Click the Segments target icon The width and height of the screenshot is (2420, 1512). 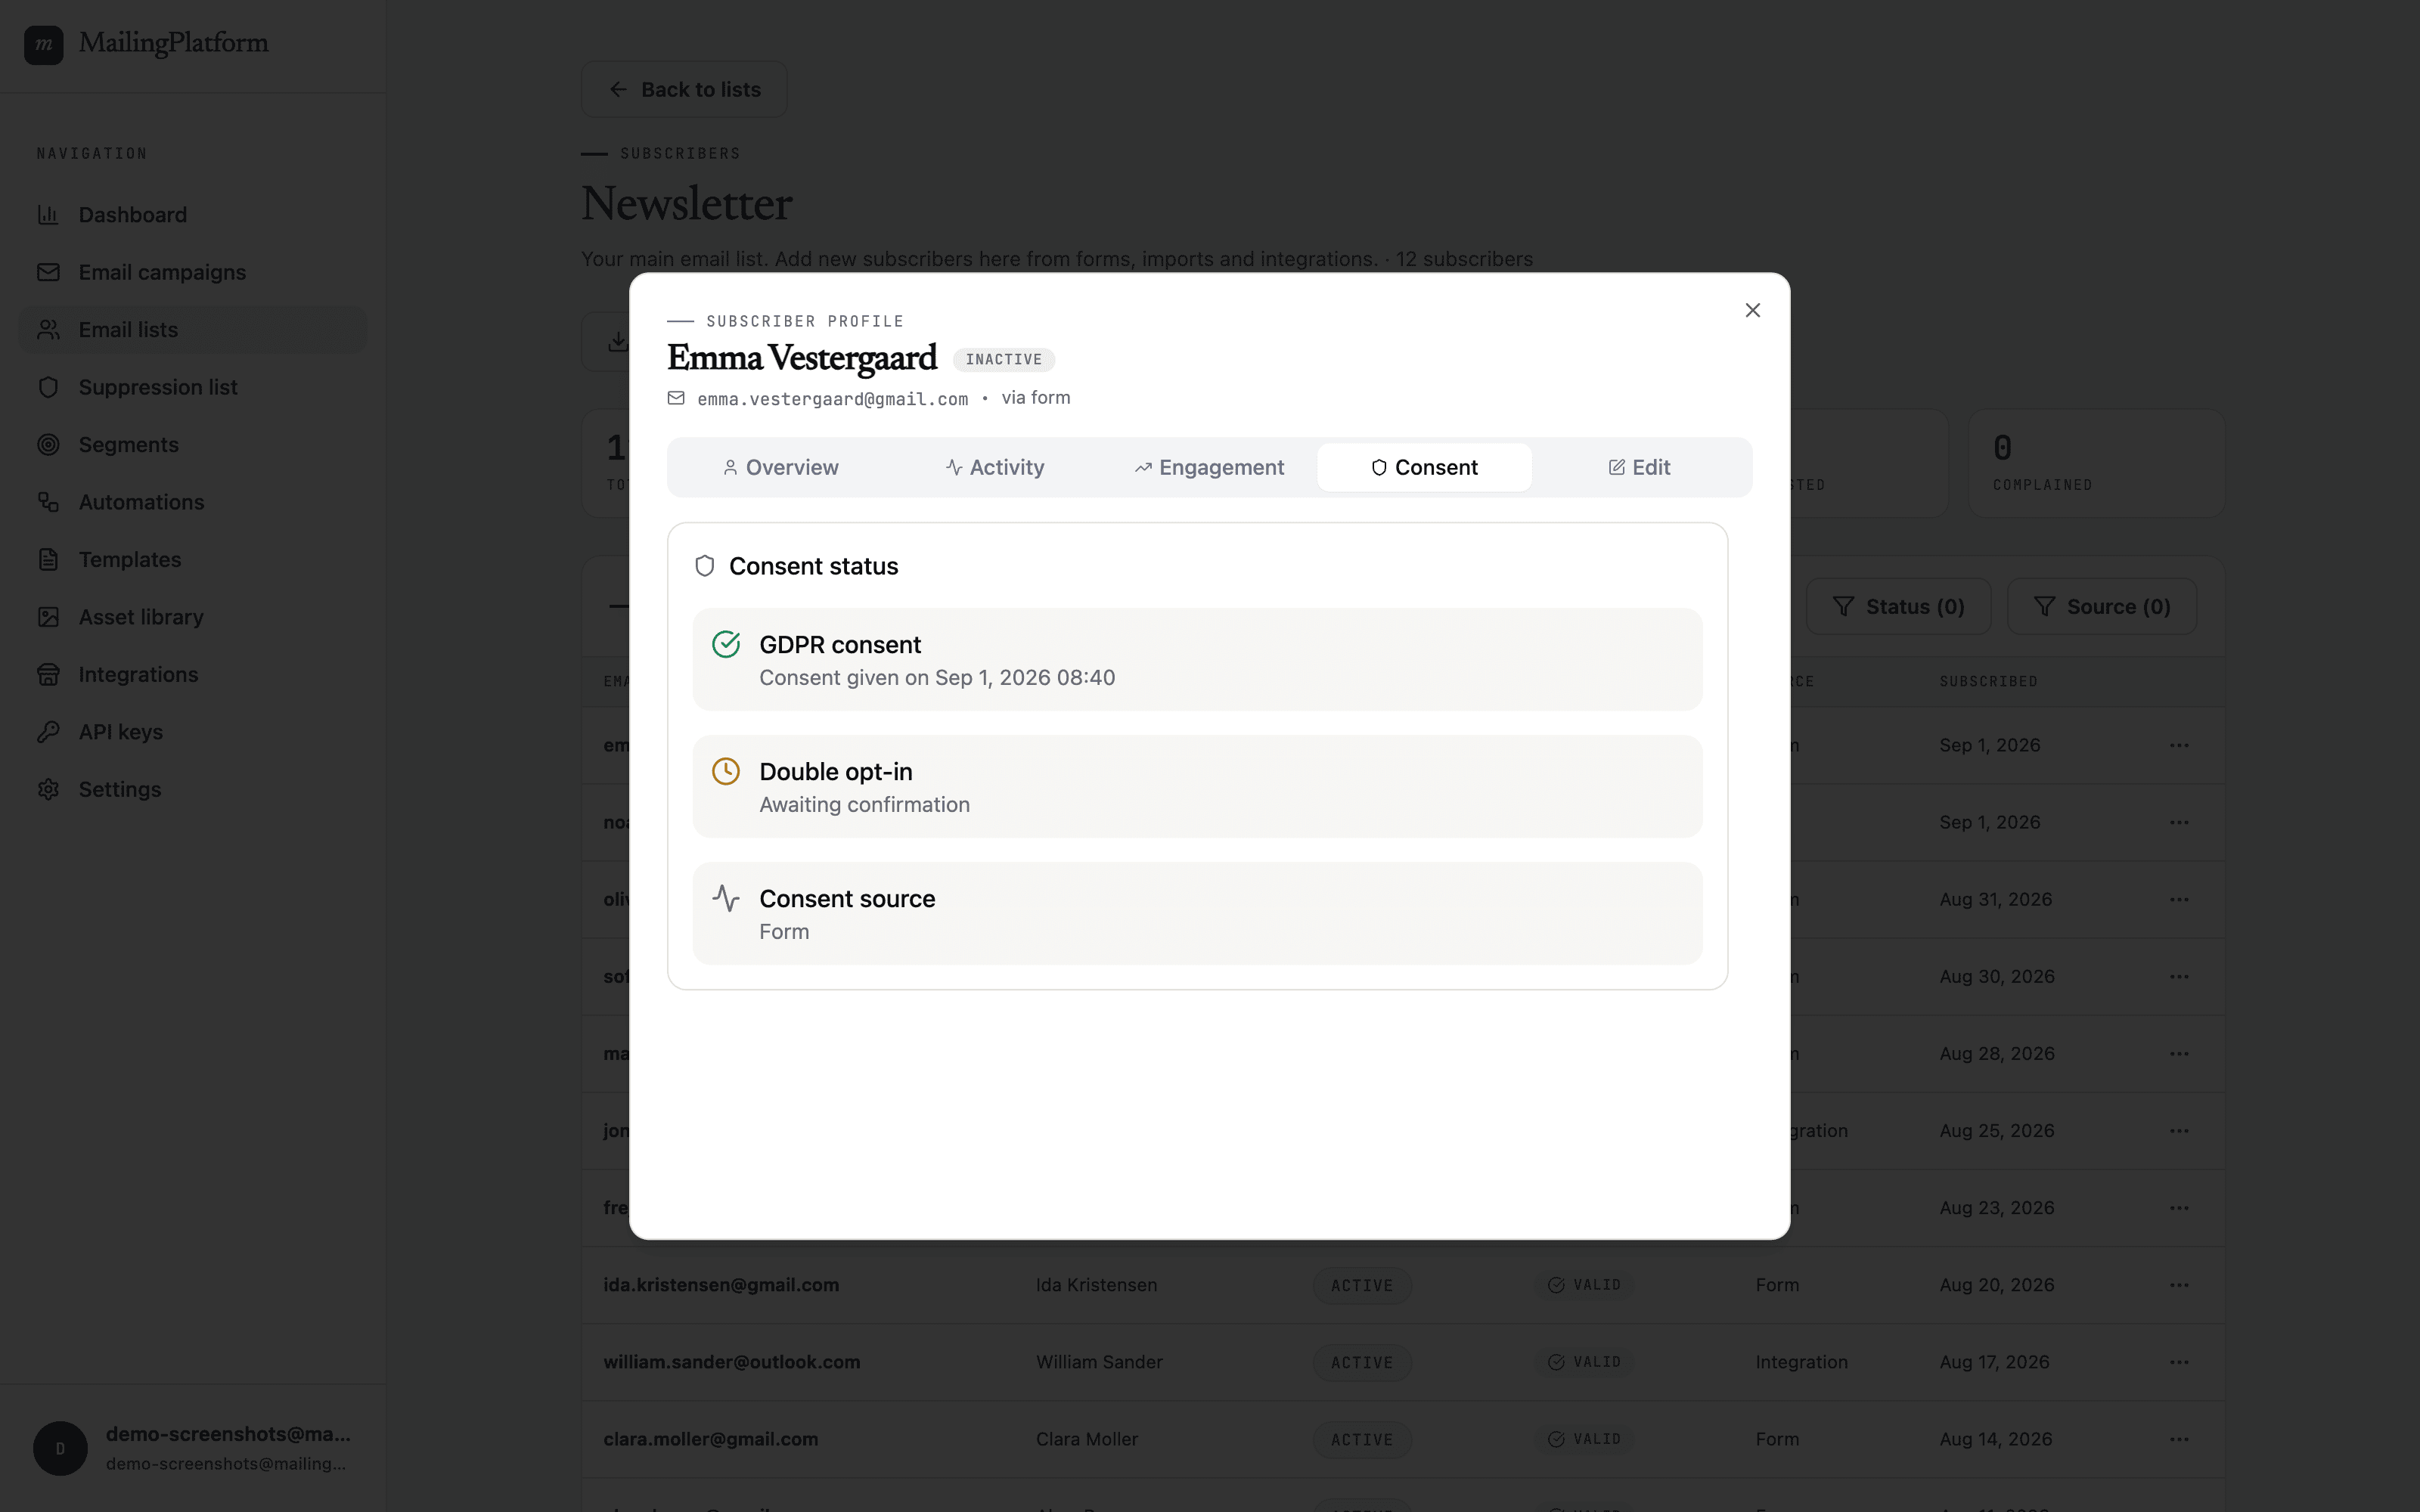pyautogui.click(x=48, y=445)
